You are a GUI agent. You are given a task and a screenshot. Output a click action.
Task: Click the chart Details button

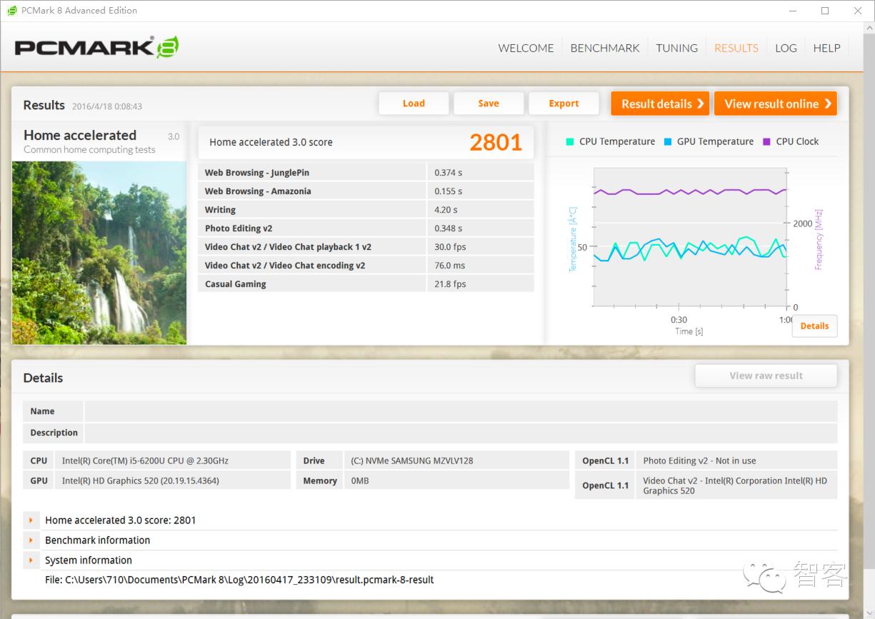pos(814,326)
